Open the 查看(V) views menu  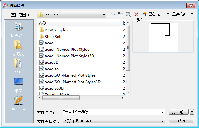[x=155, y=14]
